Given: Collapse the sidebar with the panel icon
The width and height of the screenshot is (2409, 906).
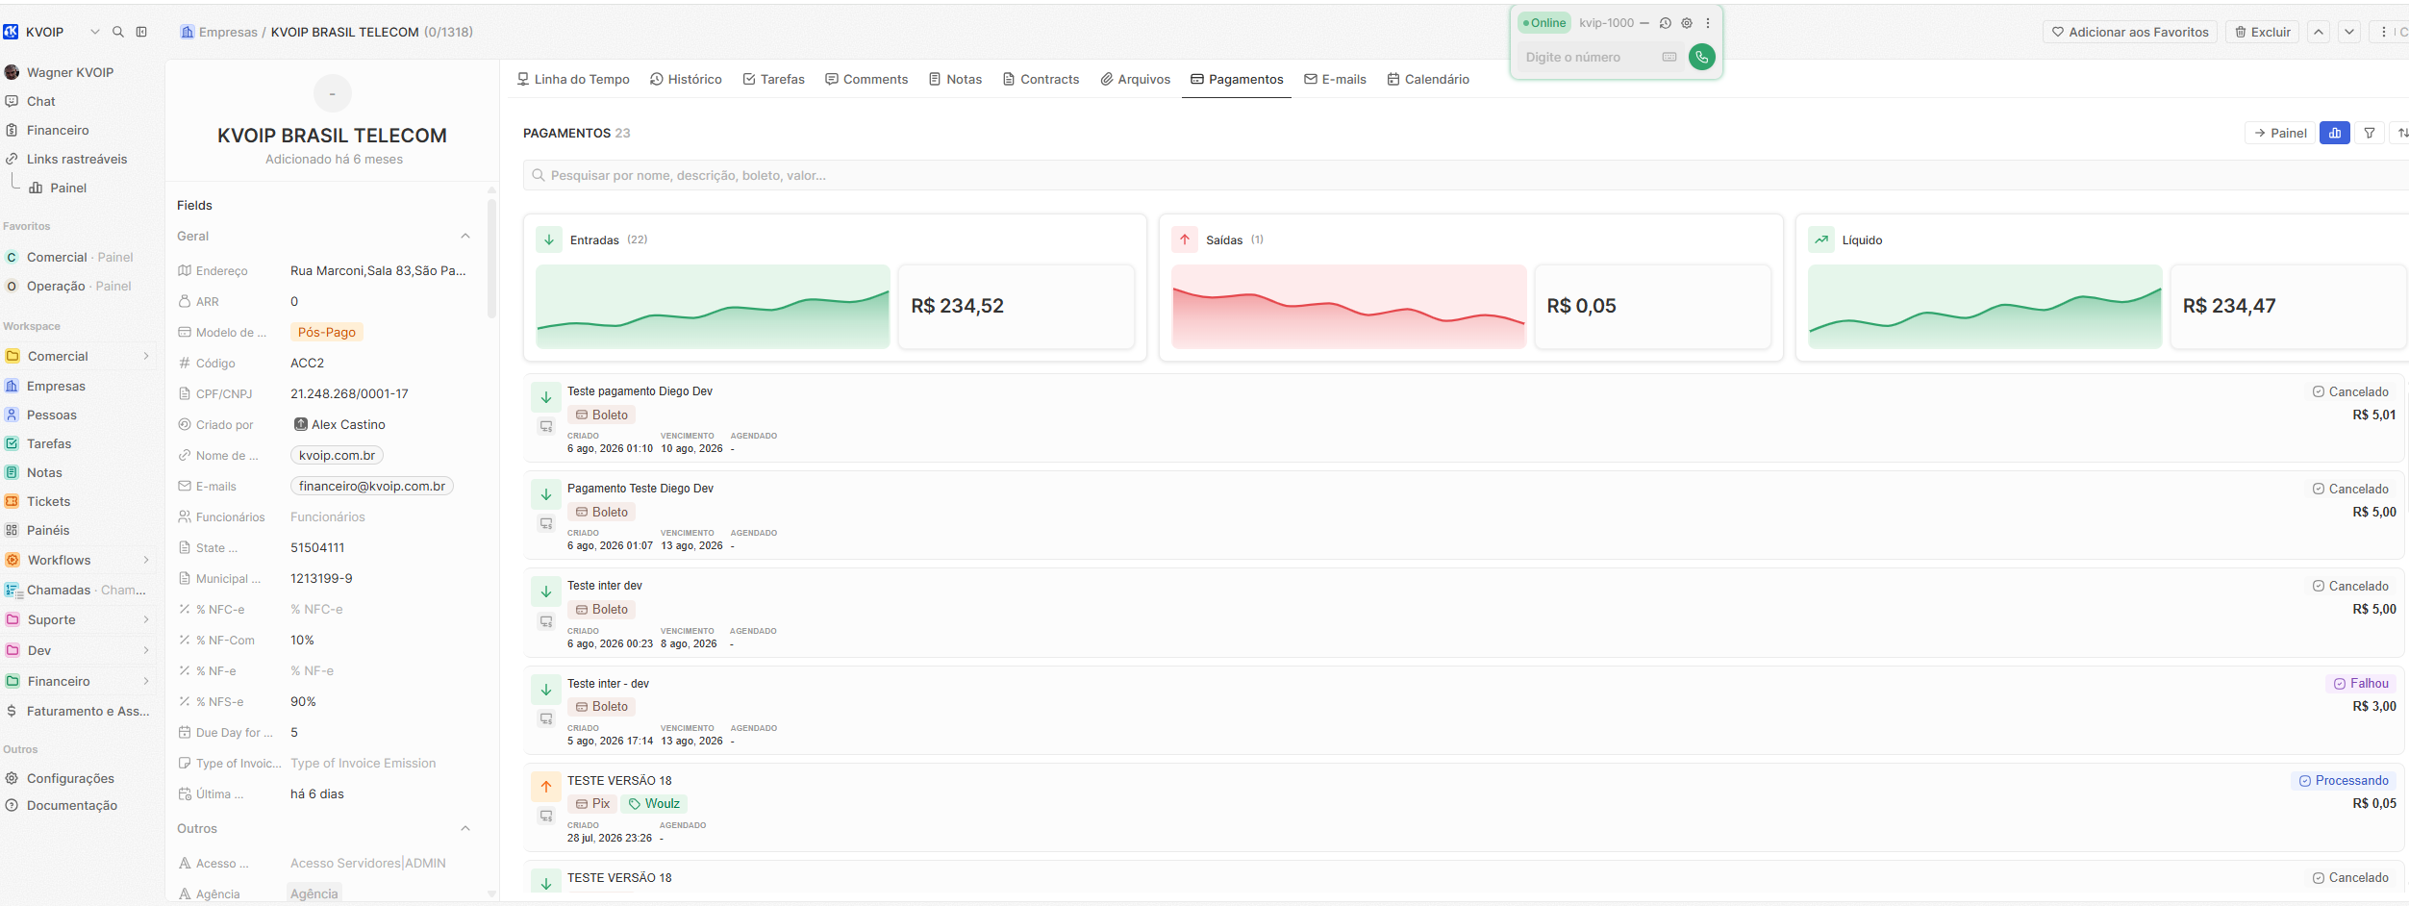Looking at the screenshot, I should coord(141,32).
